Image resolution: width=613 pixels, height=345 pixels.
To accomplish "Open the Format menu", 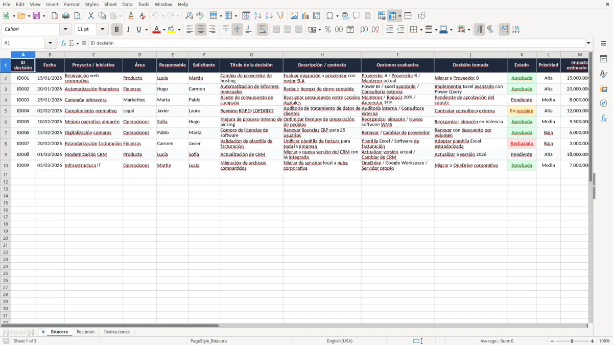I will pos(72,4).
